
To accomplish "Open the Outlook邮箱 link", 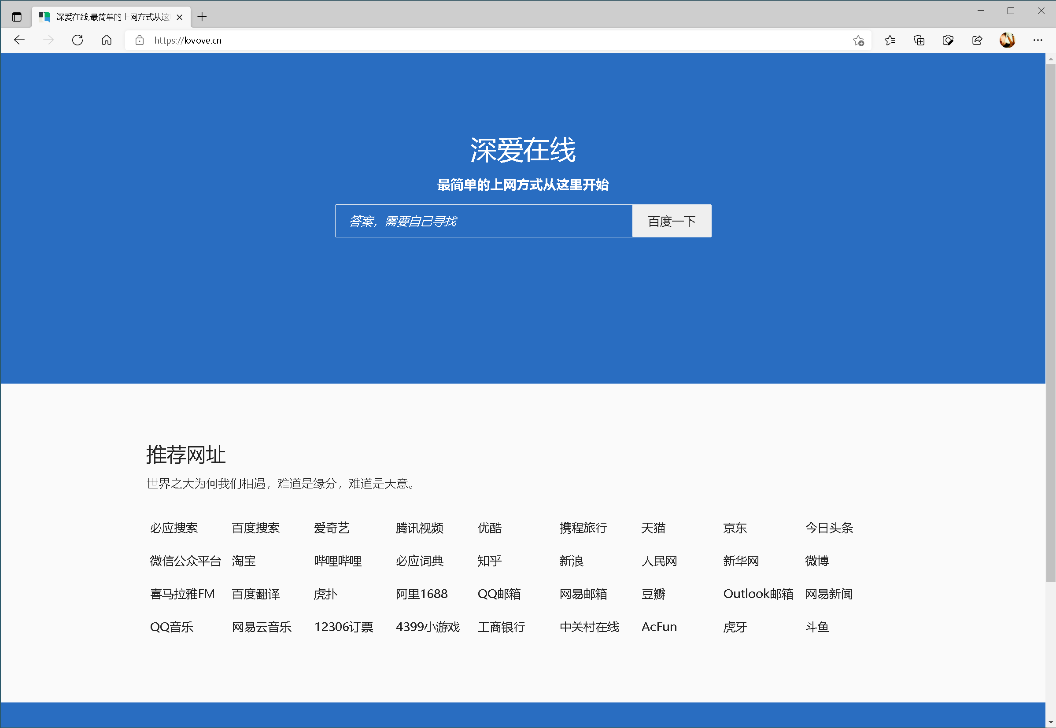I will (758, 593).
